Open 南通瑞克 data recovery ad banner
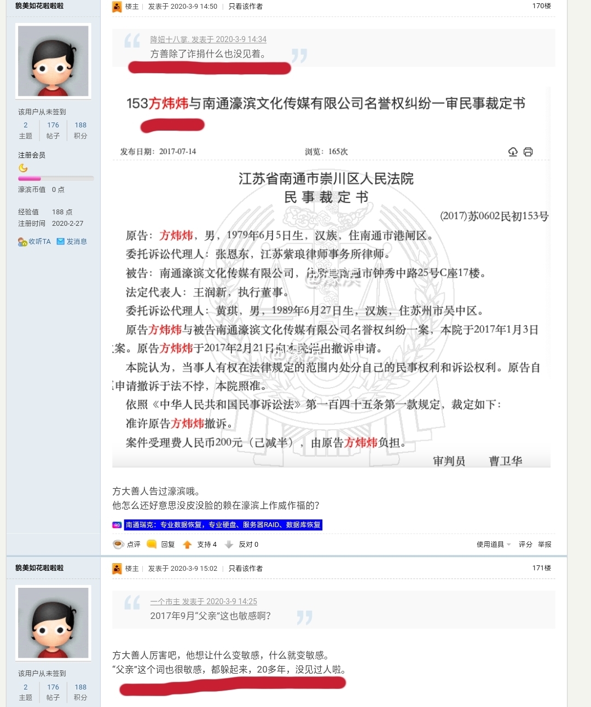The height and width of the screenshot is (707, 591). (x=223, y=525)
